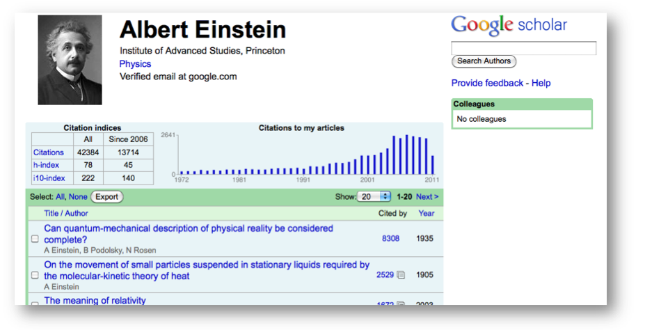Choose Select All articles link

coord(60,197)
